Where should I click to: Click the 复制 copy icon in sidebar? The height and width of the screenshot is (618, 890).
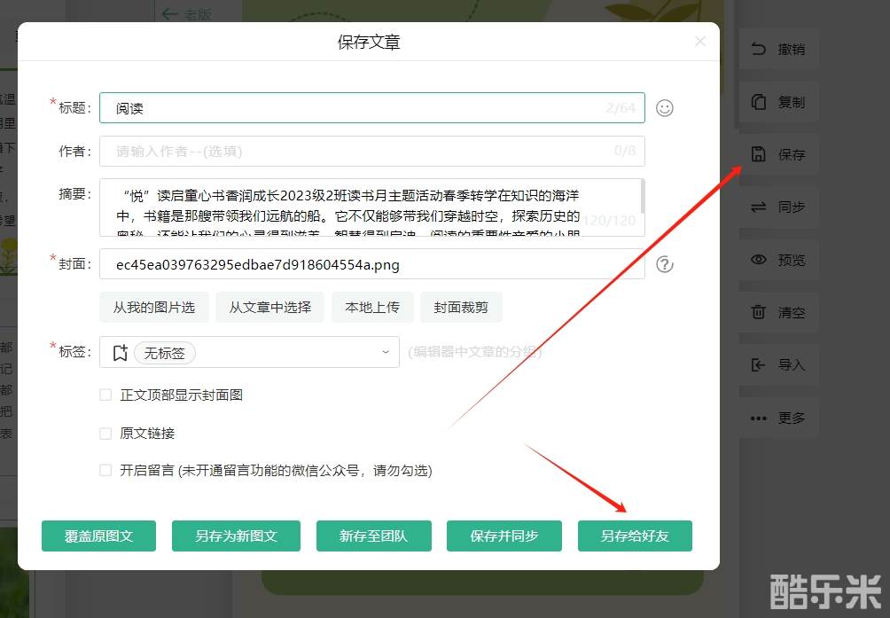pos(758,102)
